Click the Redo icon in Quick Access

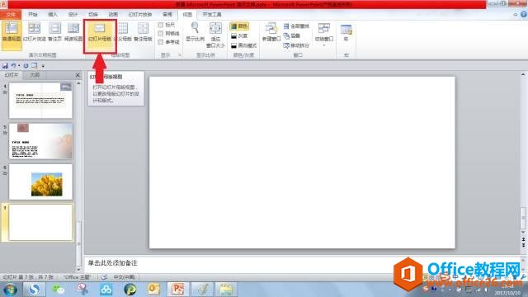tap(26, 66)
